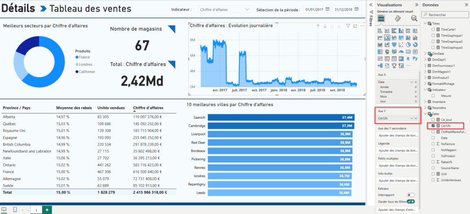Screen dimensions: 470x214
Task: Select the stacked bar chart visual icon
Action: [380, 31]
